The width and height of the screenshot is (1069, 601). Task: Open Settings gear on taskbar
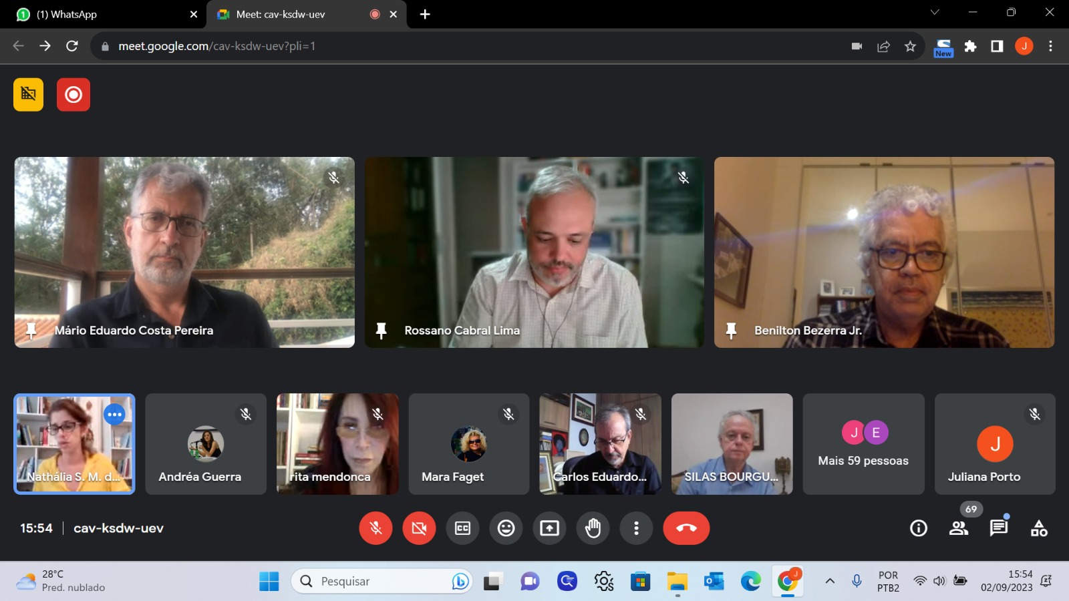(604, 582)
